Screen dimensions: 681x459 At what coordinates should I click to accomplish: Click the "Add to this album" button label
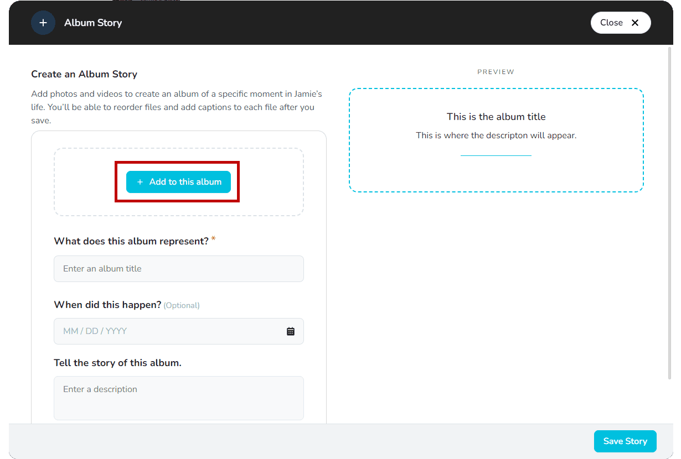coord(185,182)
